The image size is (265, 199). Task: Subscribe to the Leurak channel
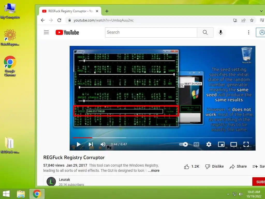click(x=259, y=182)
